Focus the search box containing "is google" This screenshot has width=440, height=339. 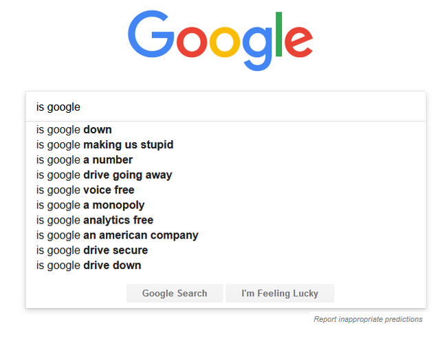pyautogui.click(x=225, y=107)
